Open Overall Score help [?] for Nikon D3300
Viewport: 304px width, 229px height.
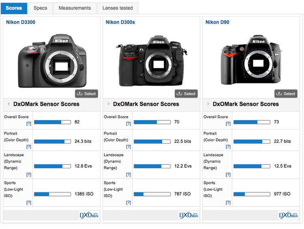[29, 123]
